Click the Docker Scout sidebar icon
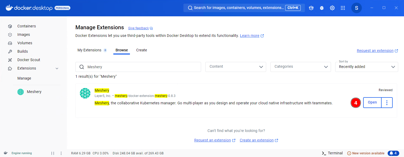 pyautogui.click(x=10, y=60)
